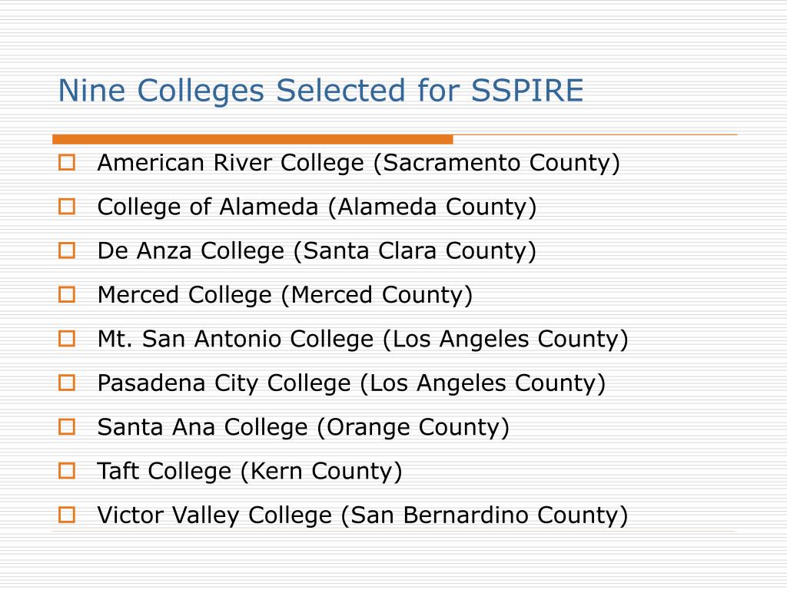Click the square bullet beside Victor Valley College
Viewport: 787px width, 590px height.
[67, 515]
